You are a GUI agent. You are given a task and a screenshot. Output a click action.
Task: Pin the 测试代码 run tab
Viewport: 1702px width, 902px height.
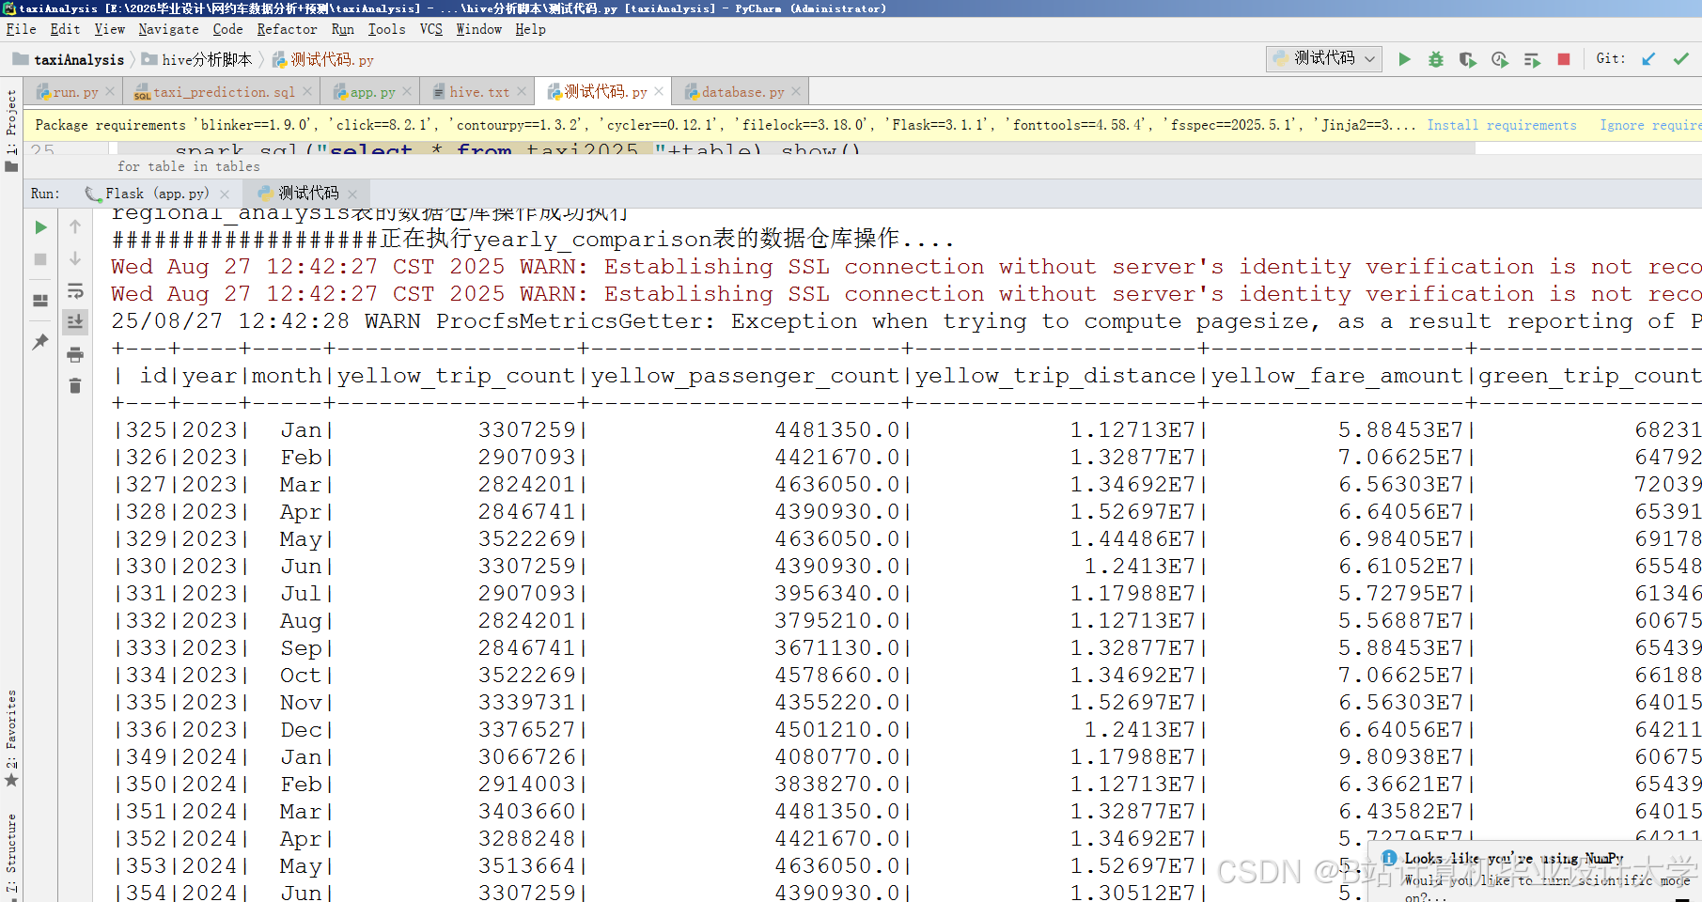coord(40,342)
